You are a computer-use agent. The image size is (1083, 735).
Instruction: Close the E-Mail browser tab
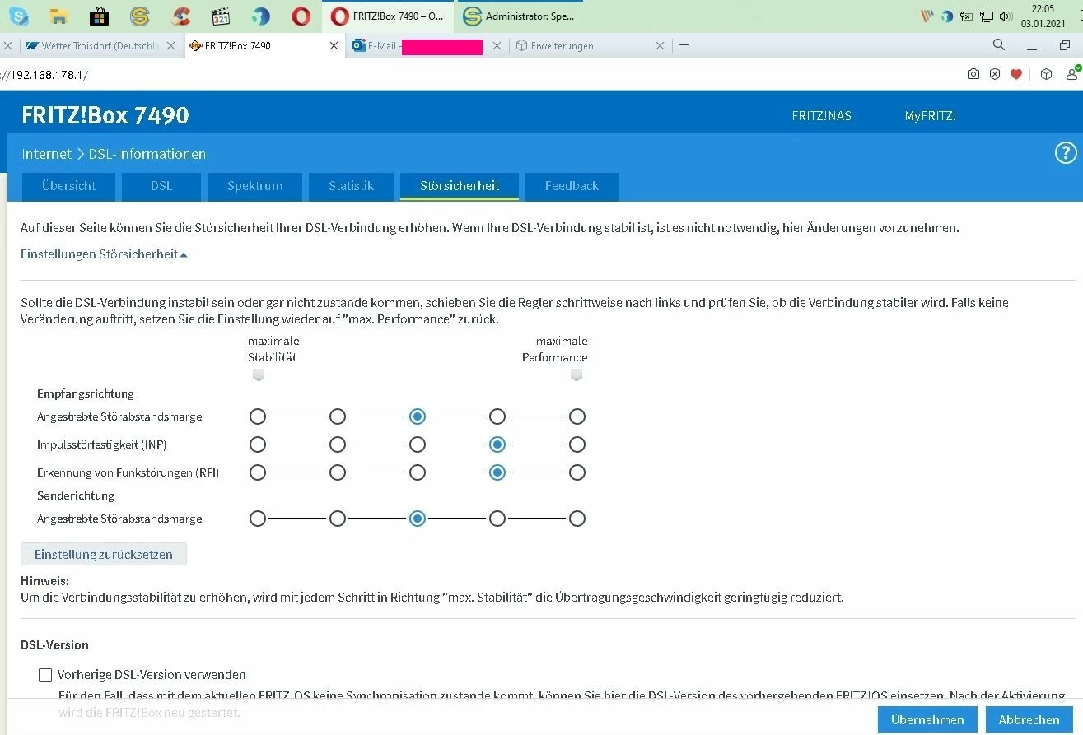[497, 46]
